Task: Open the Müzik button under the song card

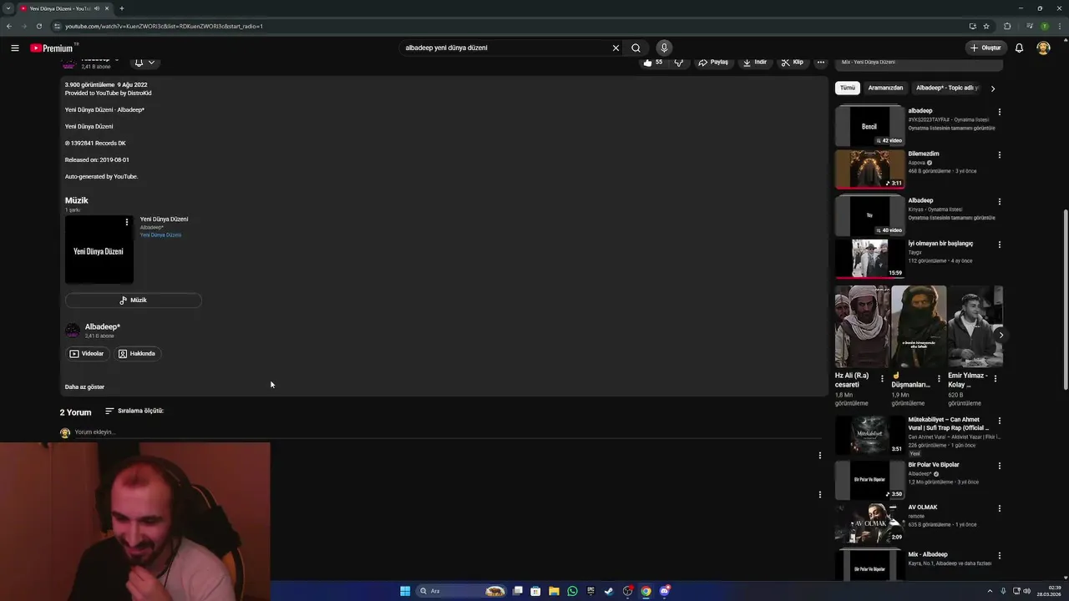Action: 134,300
